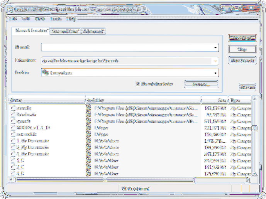This screenshot has height=199, width=266.
Task: Click the file icon beside 3_C
Action: click(x=13, y=174)
